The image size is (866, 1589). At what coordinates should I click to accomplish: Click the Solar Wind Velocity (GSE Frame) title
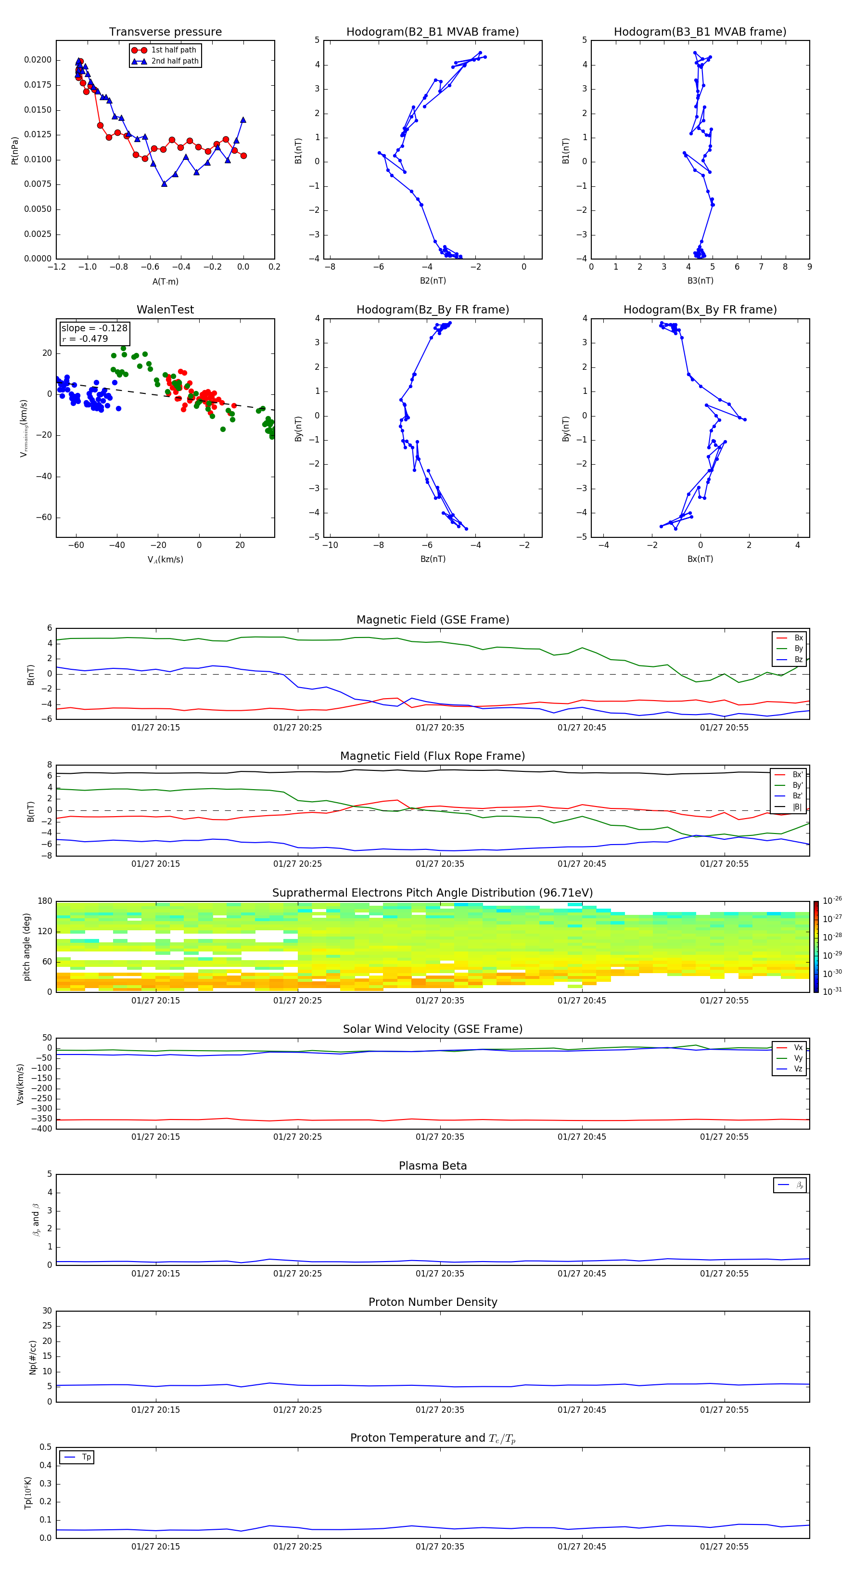[433, 1029]
